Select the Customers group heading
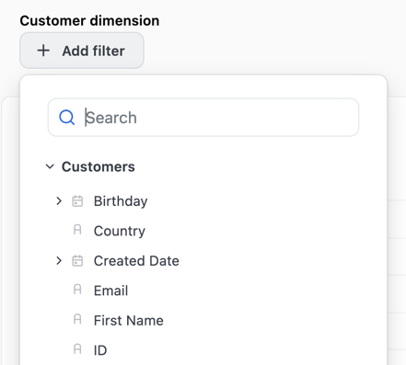Image resolution: width=406 pixels, height=365 pixels. tap(99, 166)
